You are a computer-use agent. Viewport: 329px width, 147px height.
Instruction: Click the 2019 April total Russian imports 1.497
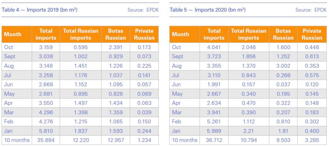80,103
